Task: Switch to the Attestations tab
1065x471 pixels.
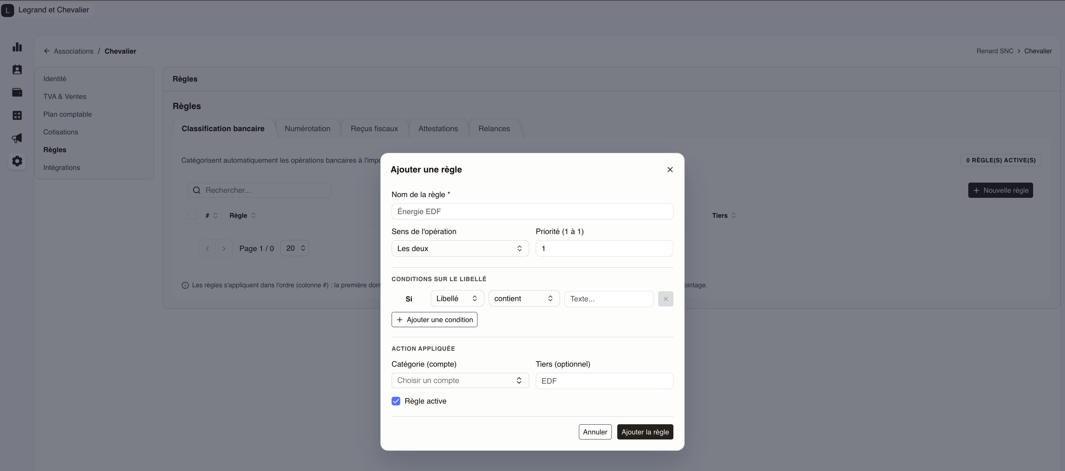Action: click(438, 129)
